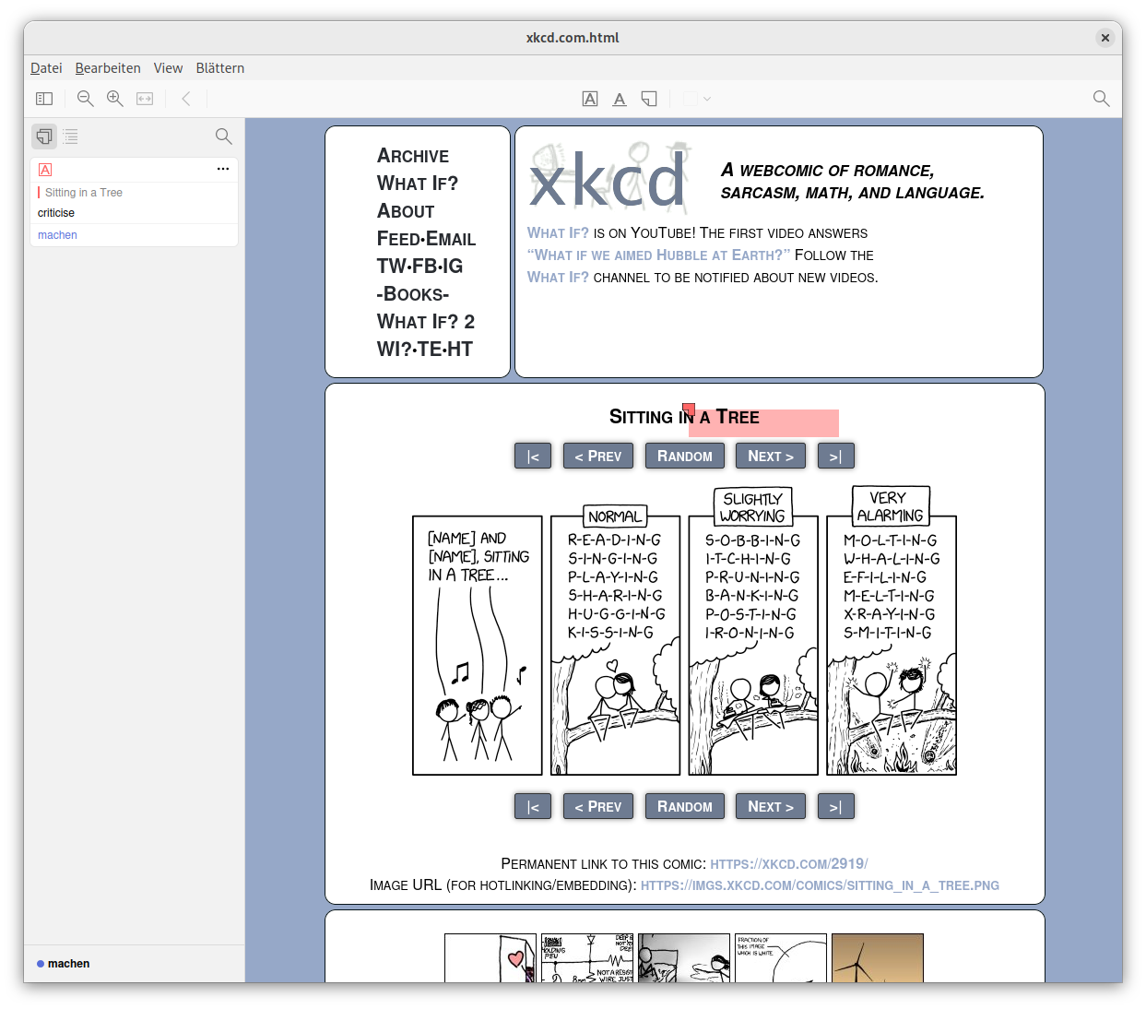This screenshot has width=1146, height=1009.
Task: Go to first comic with top |< button
Action: point(533,456)
